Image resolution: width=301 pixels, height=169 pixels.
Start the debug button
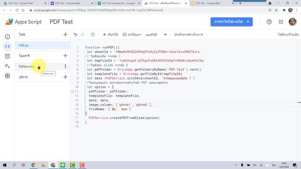[132, 34]
